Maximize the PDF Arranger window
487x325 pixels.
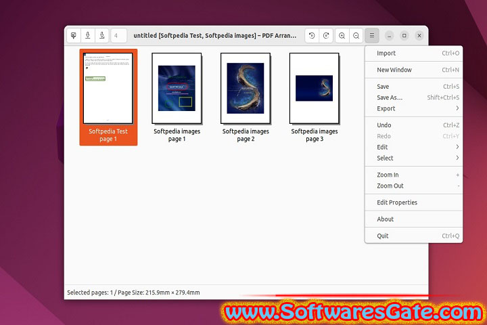pos(404,36)
